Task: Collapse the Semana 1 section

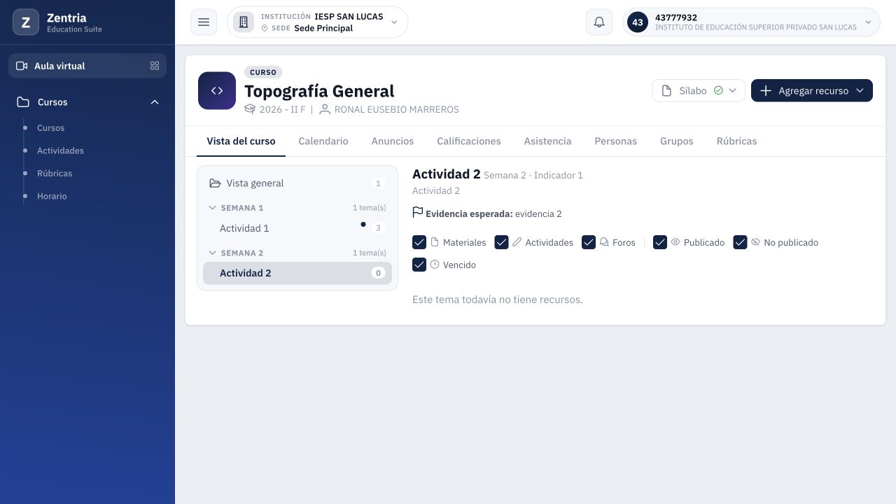Action: pyautogui.click(x=297, y=208)
